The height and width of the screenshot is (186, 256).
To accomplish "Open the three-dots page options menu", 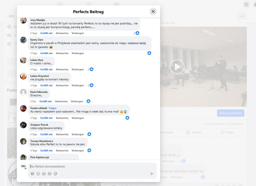I will coord(242,16).
